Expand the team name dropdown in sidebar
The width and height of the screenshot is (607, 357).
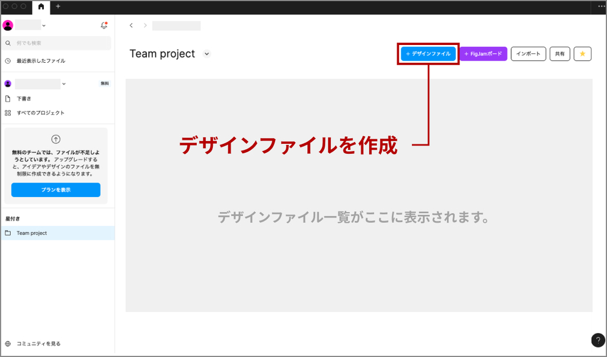(x=64, y=84)
